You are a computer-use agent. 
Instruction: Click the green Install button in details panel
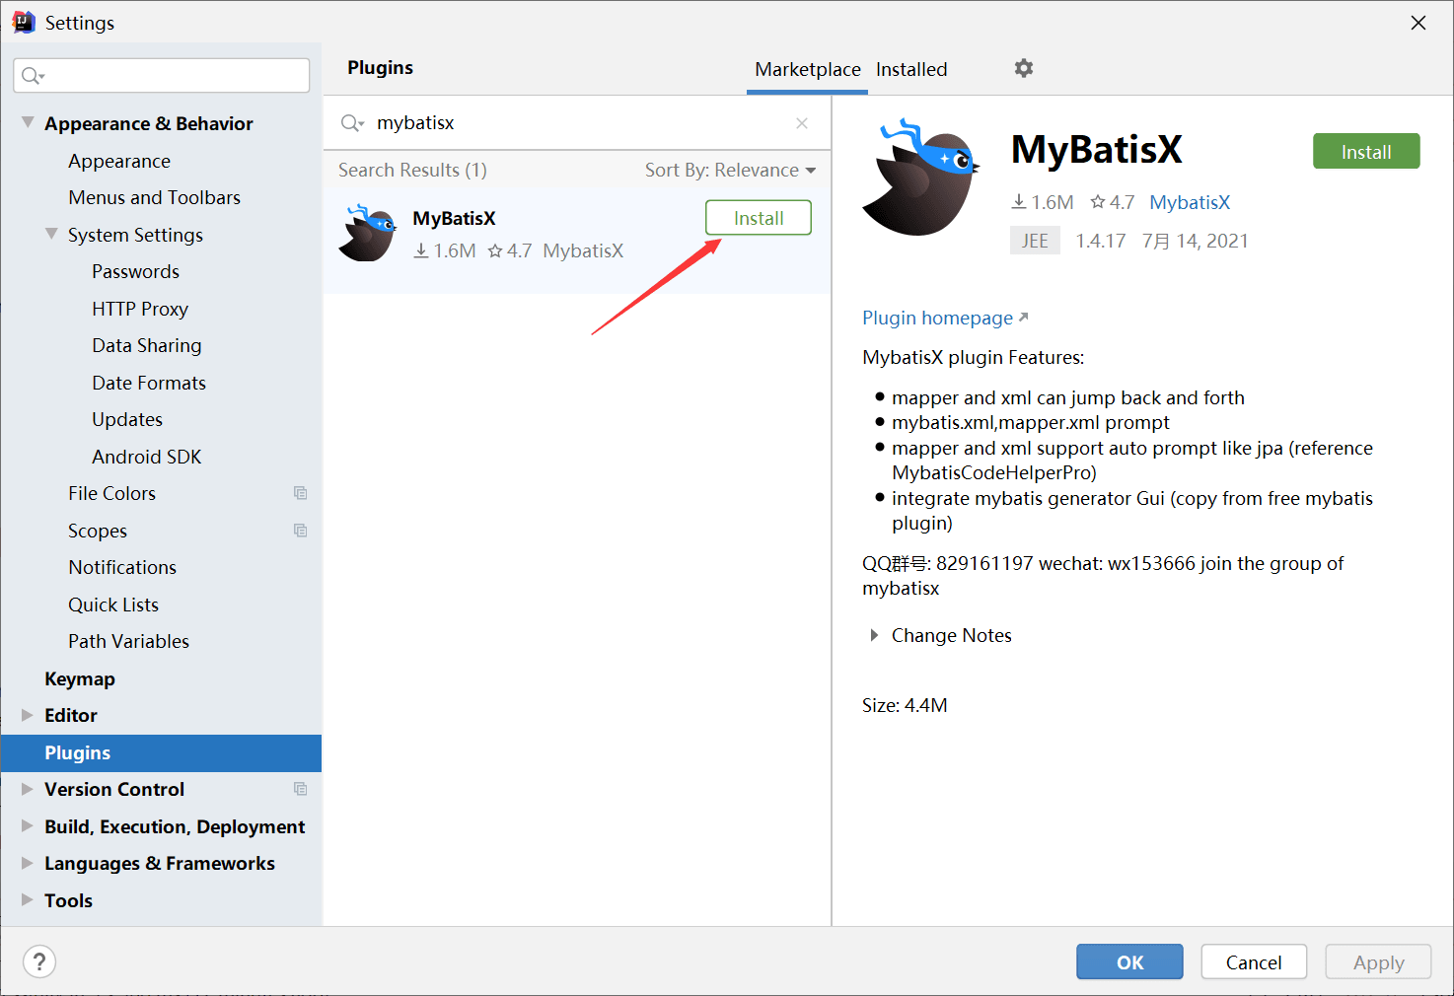point(1366,152)
